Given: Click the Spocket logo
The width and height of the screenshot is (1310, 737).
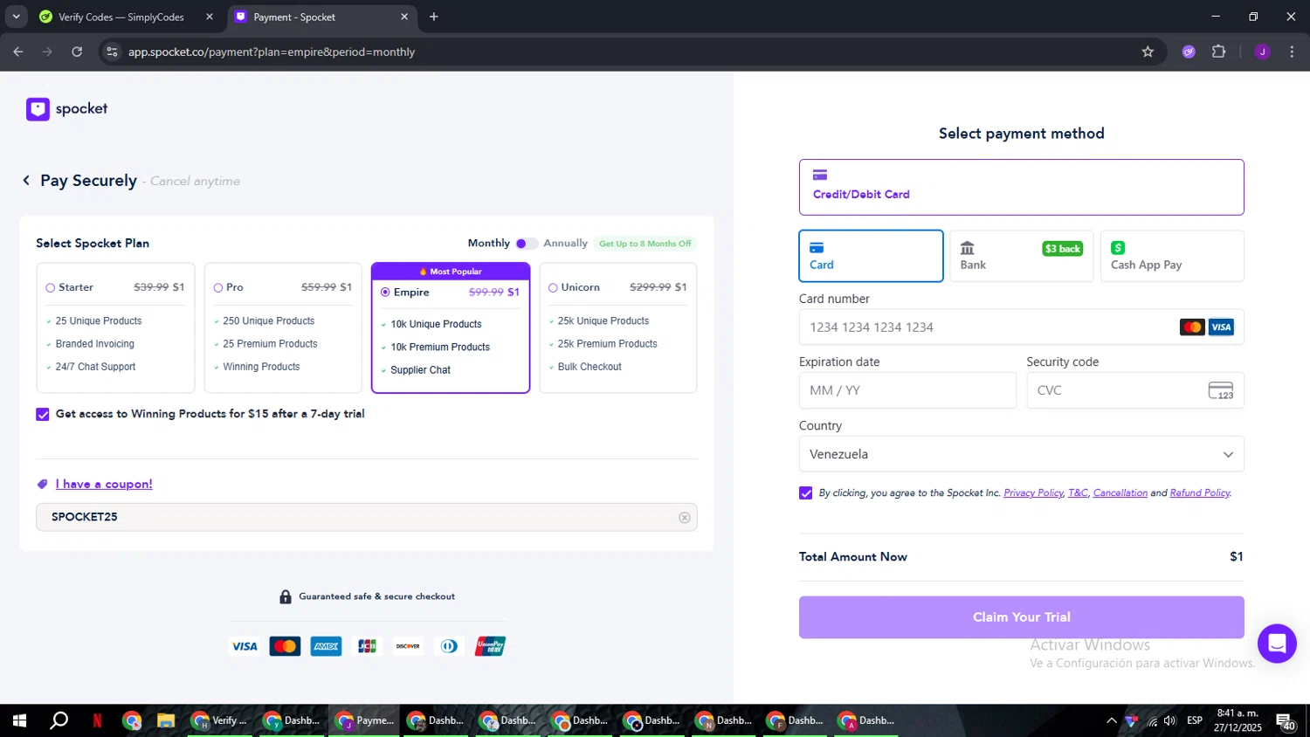Looking at the screenshot, I should pyautogui.click(x=67, y=109).
